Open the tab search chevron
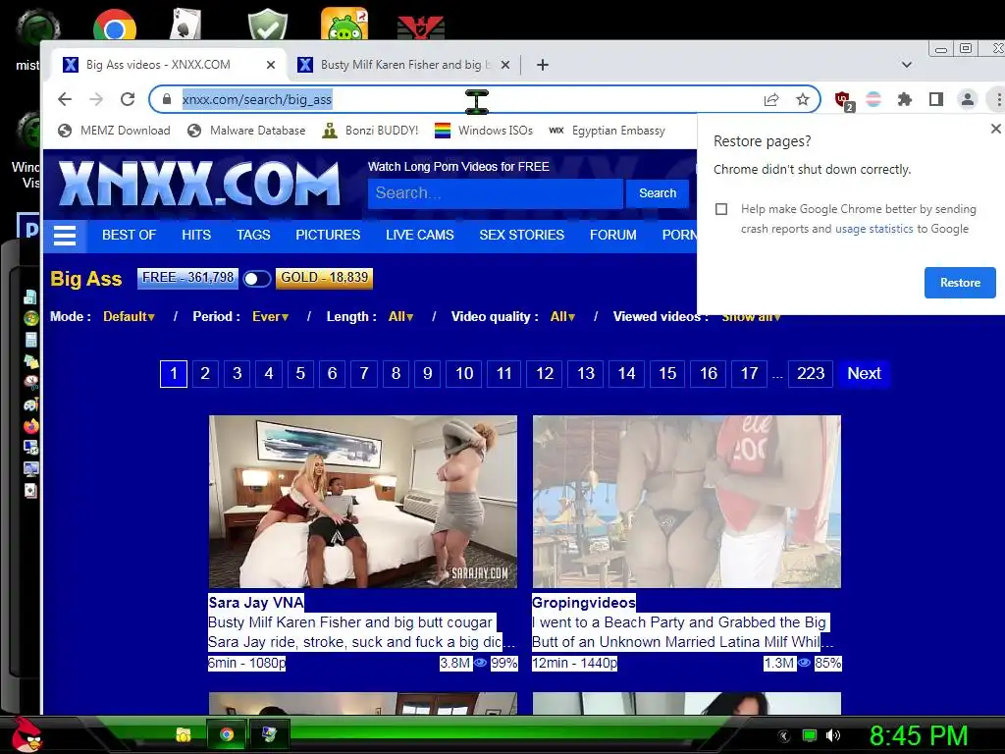The width and height of the screenshot is (1005, 754). pos(906,65)
